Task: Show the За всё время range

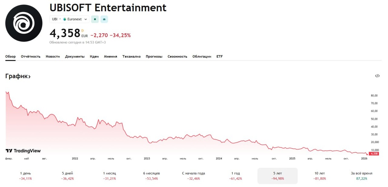Action: [x=361, y=176]
